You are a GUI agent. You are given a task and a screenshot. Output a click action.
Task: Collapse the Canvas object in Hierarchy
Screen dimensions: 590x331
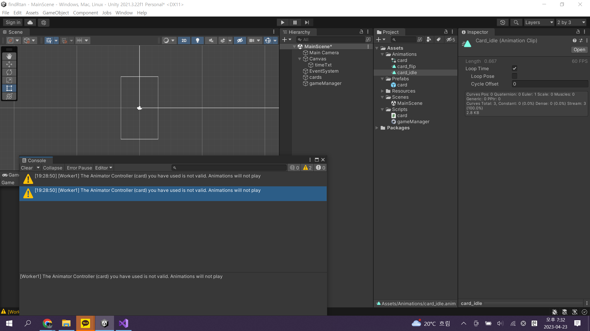300,59
